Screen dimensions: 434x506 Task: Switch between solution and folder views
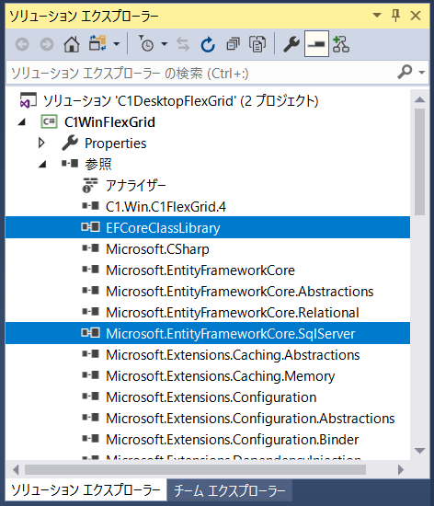pyautogui.click(x=97, y=43)
